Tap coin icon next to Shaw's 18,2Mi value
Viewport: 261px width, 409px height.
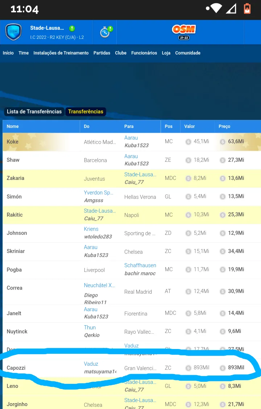(188, 160)
